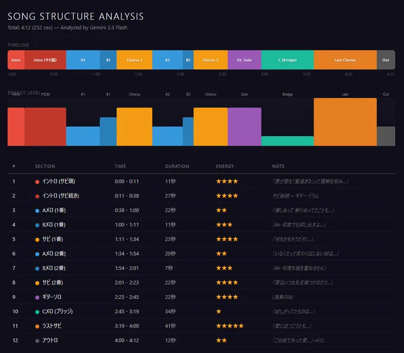Click the time range 1:11 - 1:34

127,239
